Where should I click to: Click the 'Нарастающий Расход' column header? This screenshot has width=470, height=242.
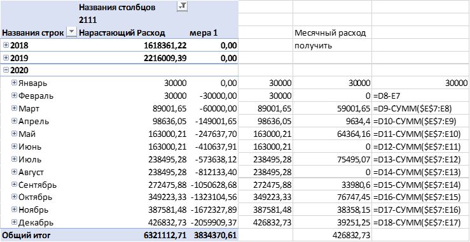pos(121,33)
